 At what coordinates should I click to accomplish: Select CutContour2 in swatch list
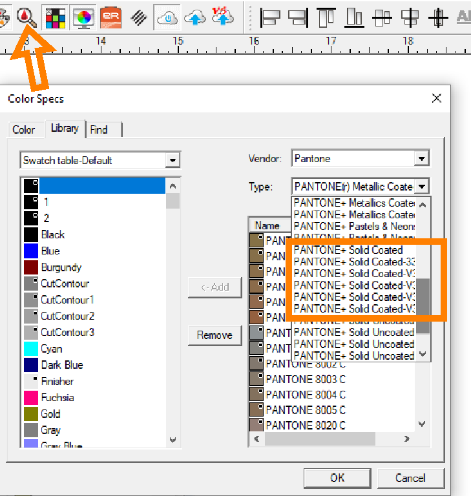(x=94, y=316)
